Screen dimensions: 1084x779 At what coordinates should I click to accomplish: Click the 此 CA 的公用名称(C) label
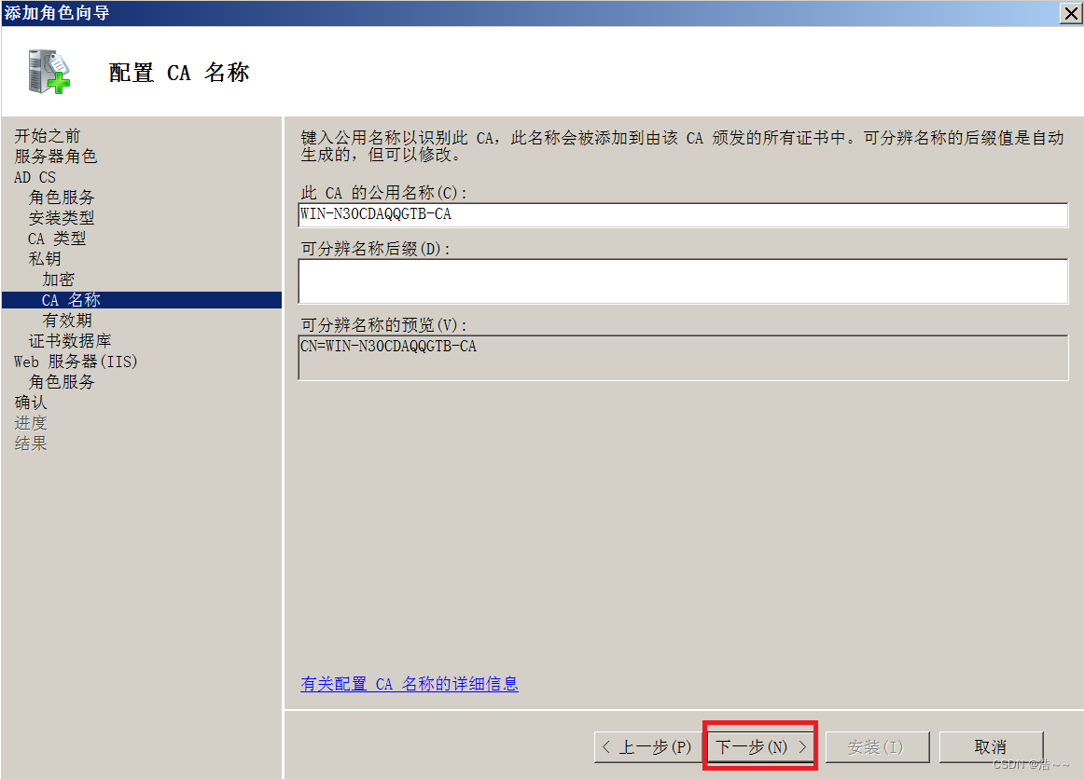(383, 193)
